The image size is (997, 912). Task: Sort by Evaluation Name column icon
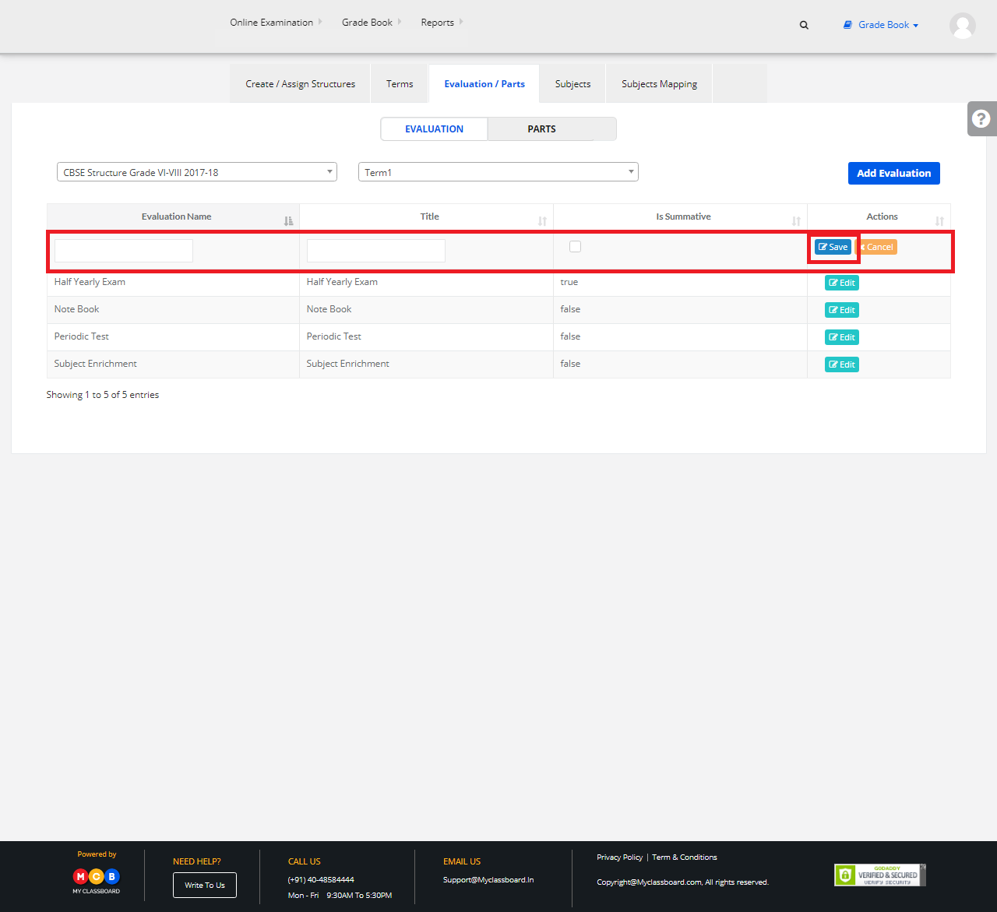click(288, 221)
